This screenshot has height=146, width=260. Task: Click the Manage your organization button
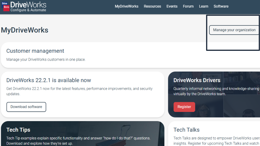click(x=234, y=30)
